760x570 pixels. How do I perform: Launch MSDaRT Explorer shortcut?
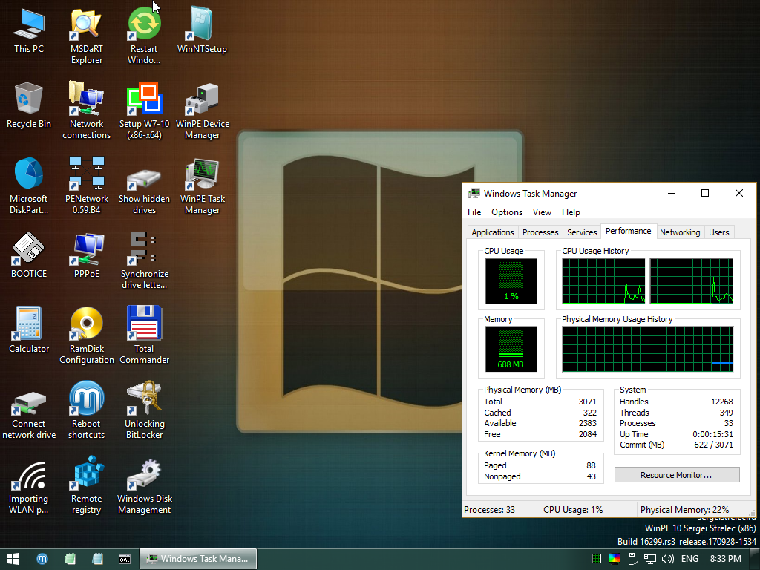pos(86,36)
